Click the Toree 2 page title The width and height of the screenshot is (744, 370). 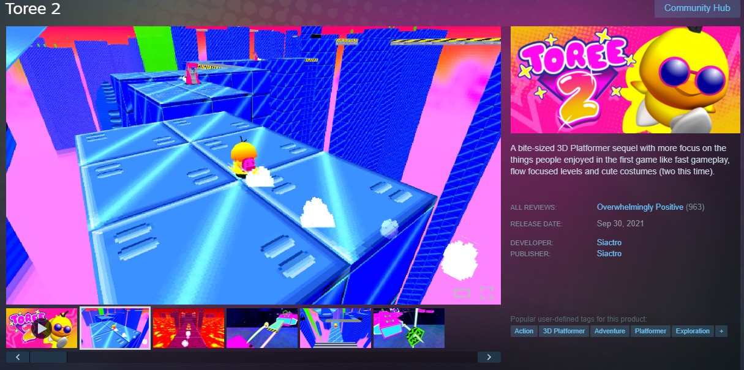(x=32, y=9)
